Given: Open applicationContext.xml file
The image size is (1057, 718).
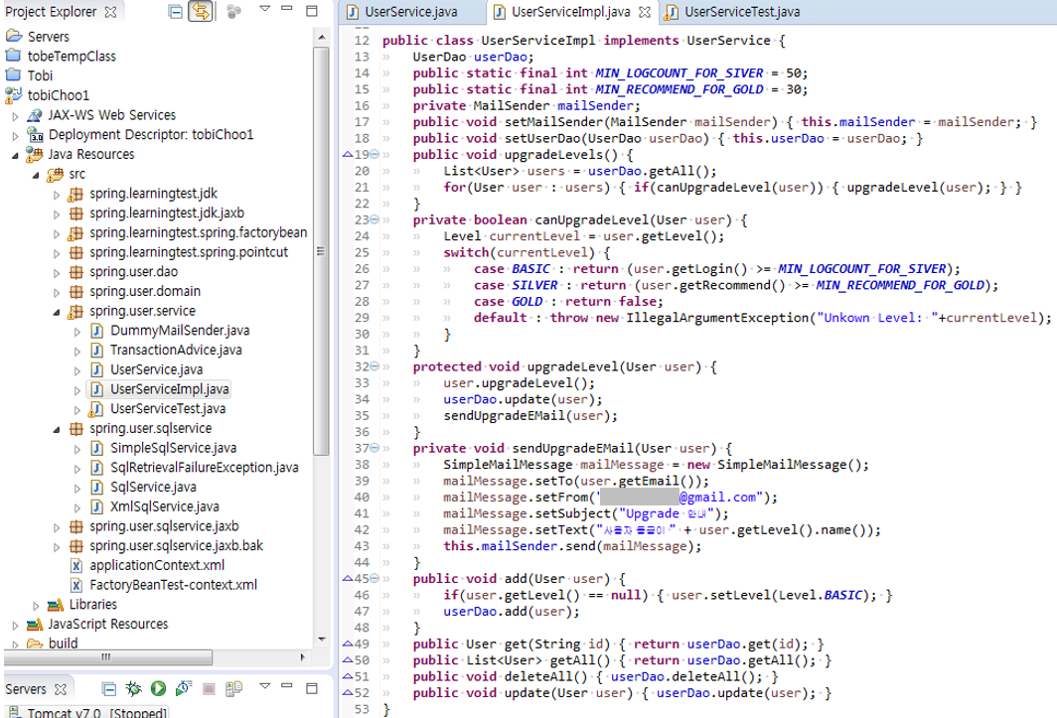Looking at the screenshot, I should pyautogui.click(x=157, y=565).
